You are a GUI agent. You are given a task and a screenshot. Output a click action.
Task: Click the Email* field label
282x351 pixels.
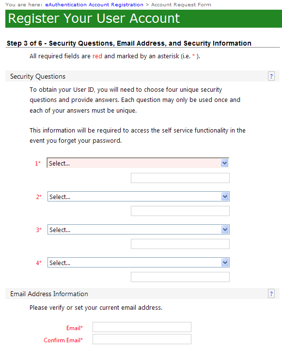(75, 328)
